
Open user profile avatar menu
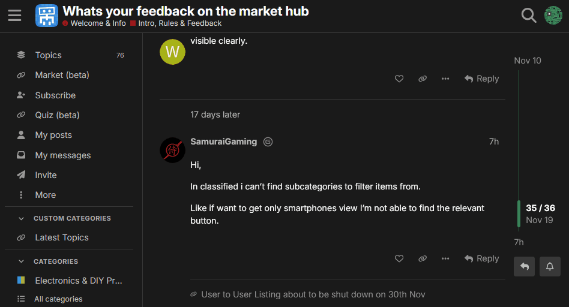tap(553, 16)
